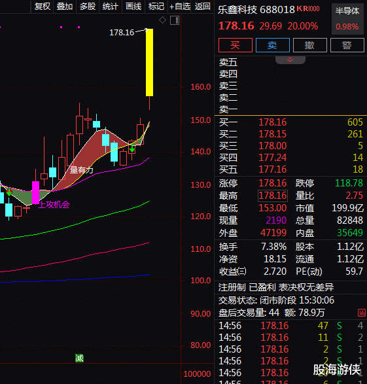
Task: Click 返回 to go back
Action: coord(203,7)
